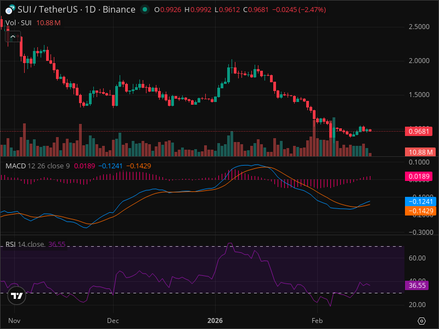Click the low price value L0.9612
Screen dimensions: 439x329
tap(227, 10)
